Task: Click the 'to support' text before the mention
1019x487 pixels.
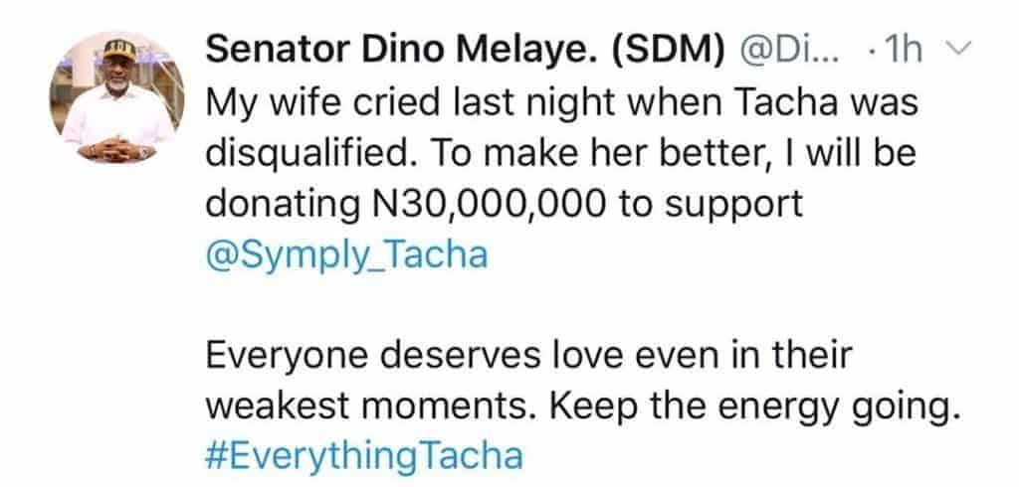Action: point(712,204)
